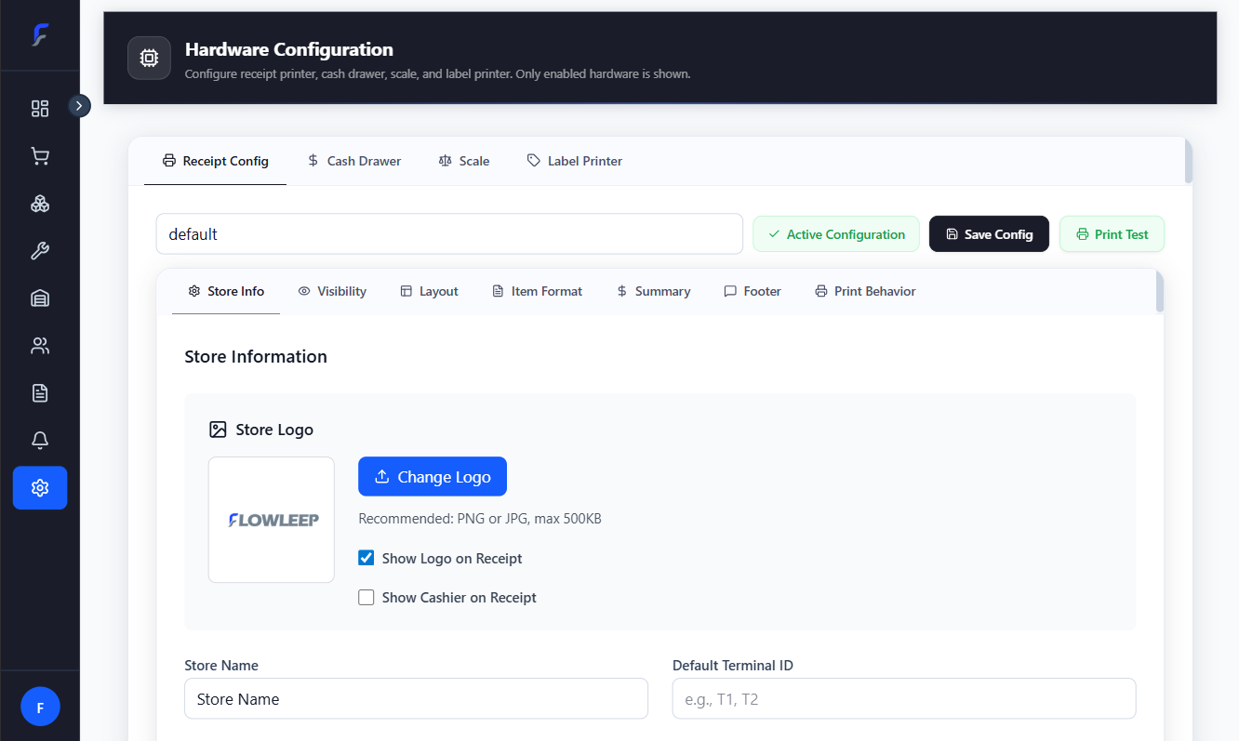Switch to the Cash Drawer tab
This screenshot has width=1239, height=741.
pyautogui.click(x=353, y=160)
